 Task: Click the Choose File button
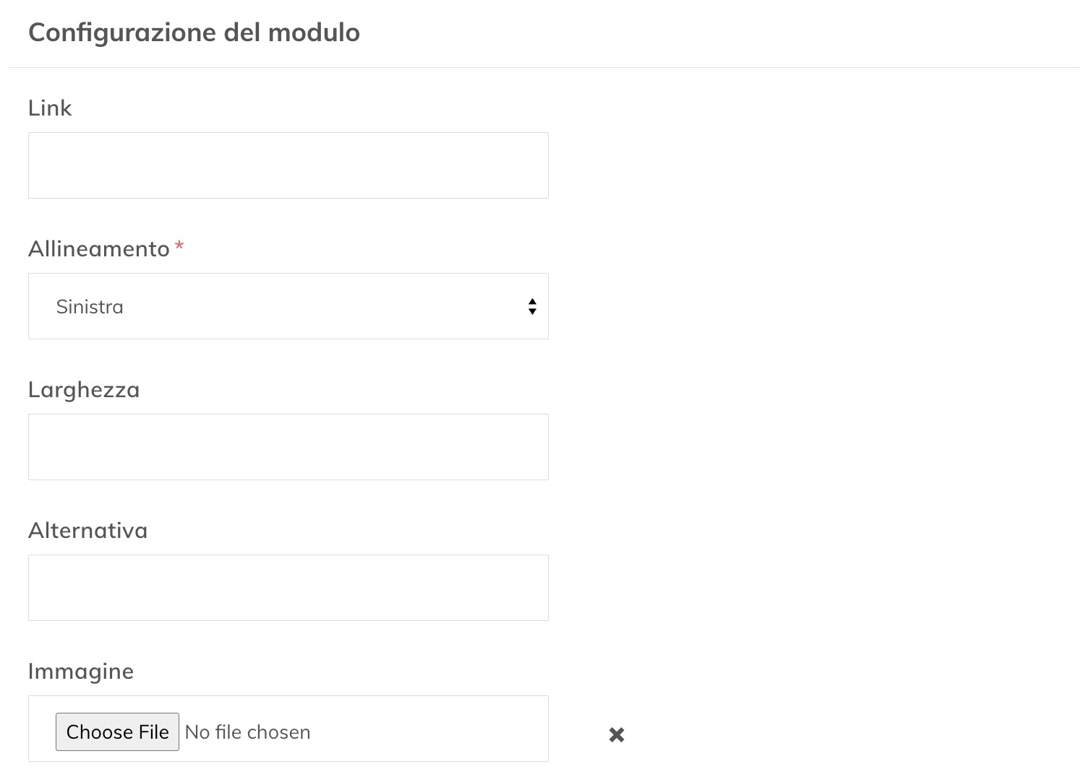coord(117,732)
